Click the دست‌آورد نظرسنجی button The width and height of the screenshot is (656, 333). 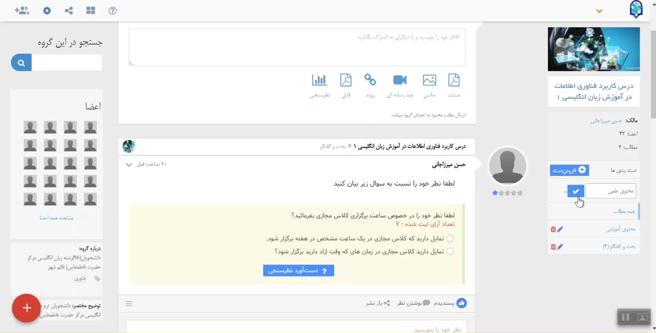coord(298,271)
